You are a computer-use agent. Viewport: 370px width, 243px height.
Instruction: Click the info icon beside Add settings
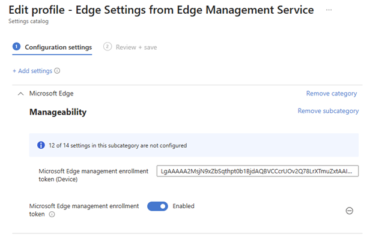pos(58,71)
